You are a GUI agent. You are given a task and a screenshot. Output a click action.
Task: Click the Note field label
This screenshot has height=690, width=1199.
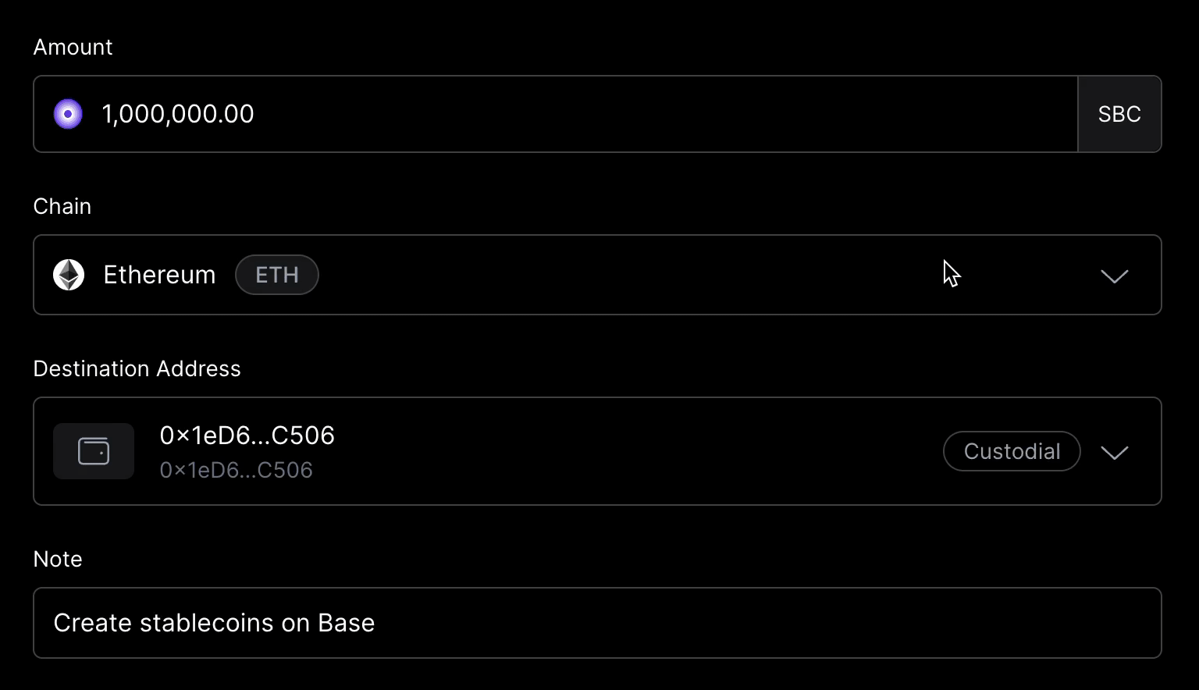(58, 559)
